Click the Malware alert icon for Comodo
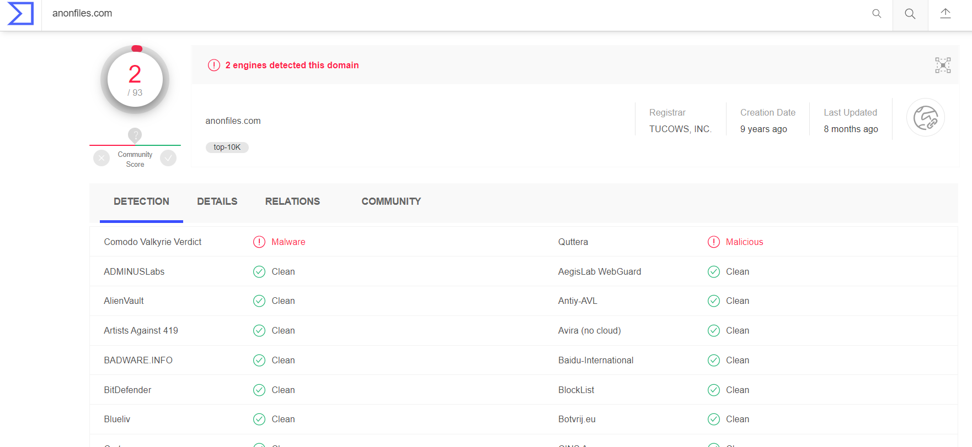The height and width of the screenshot is (447, 972). (x=259, y=242)
